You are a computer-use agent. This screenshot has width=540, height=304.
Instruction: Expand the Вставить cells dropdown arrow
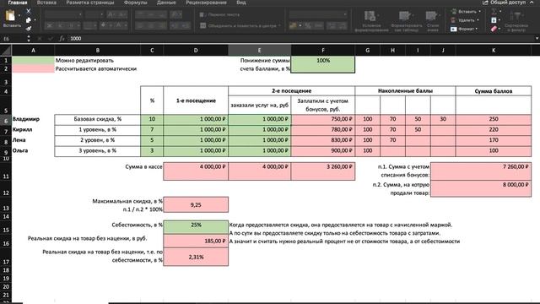click(479, 11)
